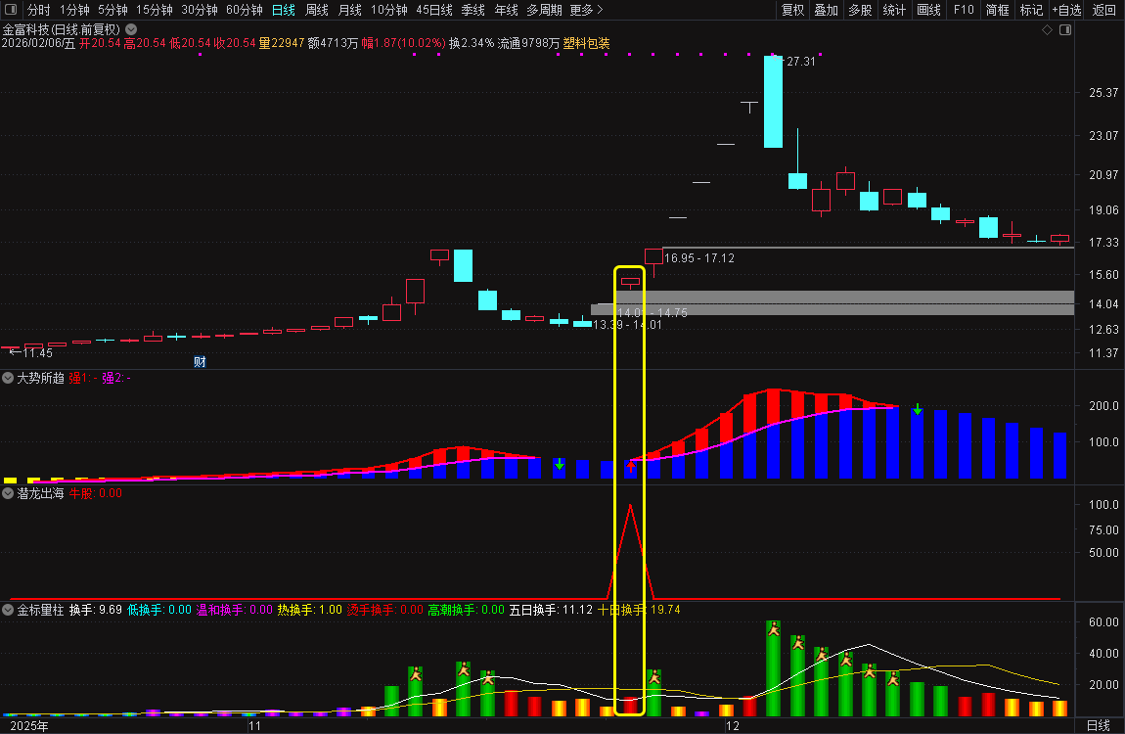The width and height of the screenshot is (1125, 734).
Task: Open the 复权 adjustment menu
Action: 792,10
